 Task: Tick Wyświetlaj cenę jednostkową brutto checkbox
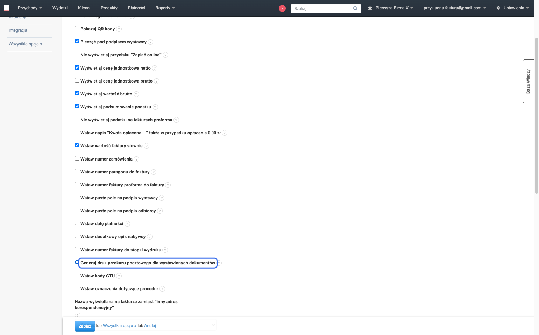(77, 80)
